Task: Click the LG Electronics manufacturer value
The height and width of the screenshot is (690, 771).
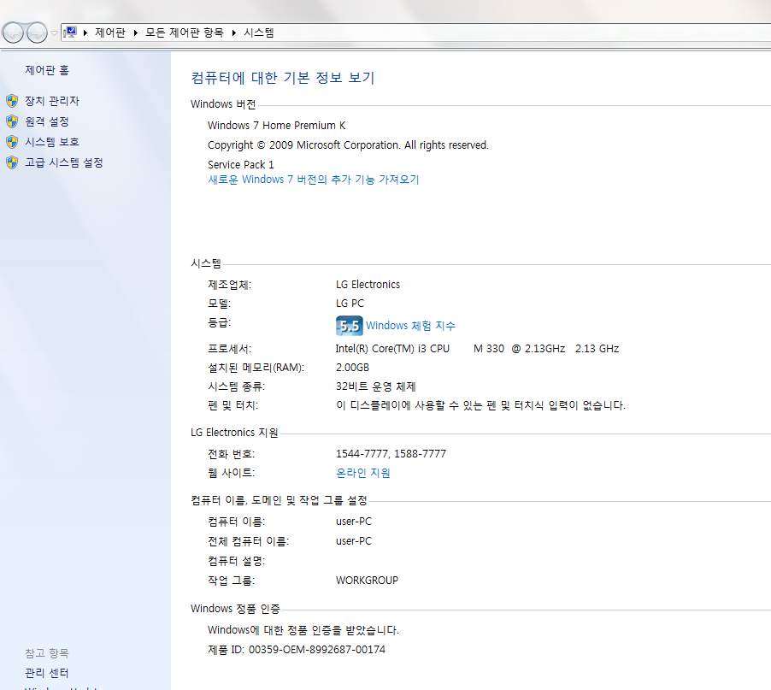Action: pyautogui.click(x=368, y=285)
